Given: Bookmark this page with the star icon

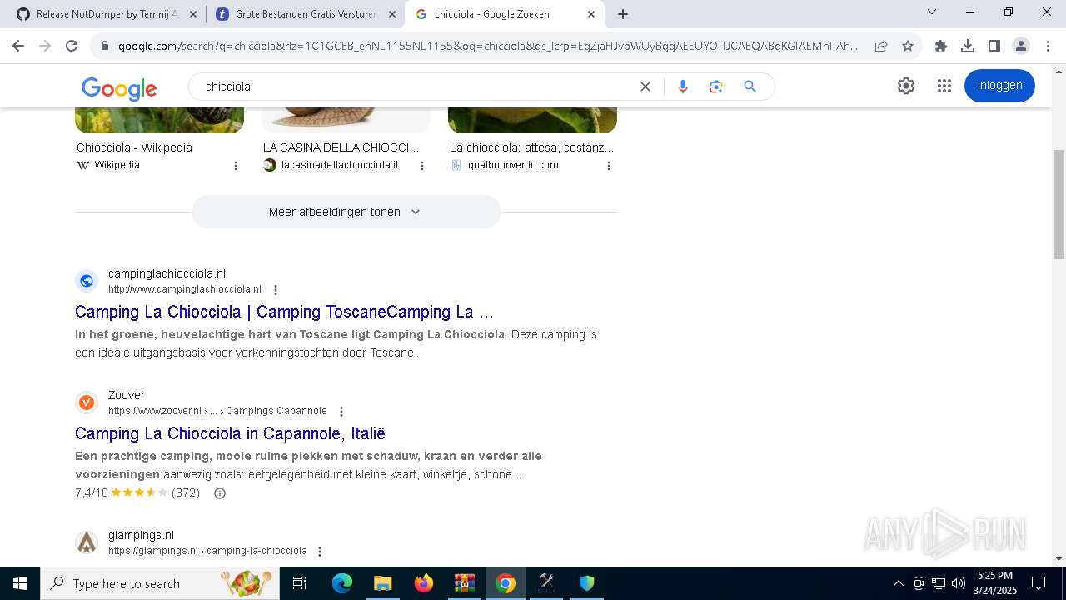Looking at the screenshot, I should coord(908,46).
